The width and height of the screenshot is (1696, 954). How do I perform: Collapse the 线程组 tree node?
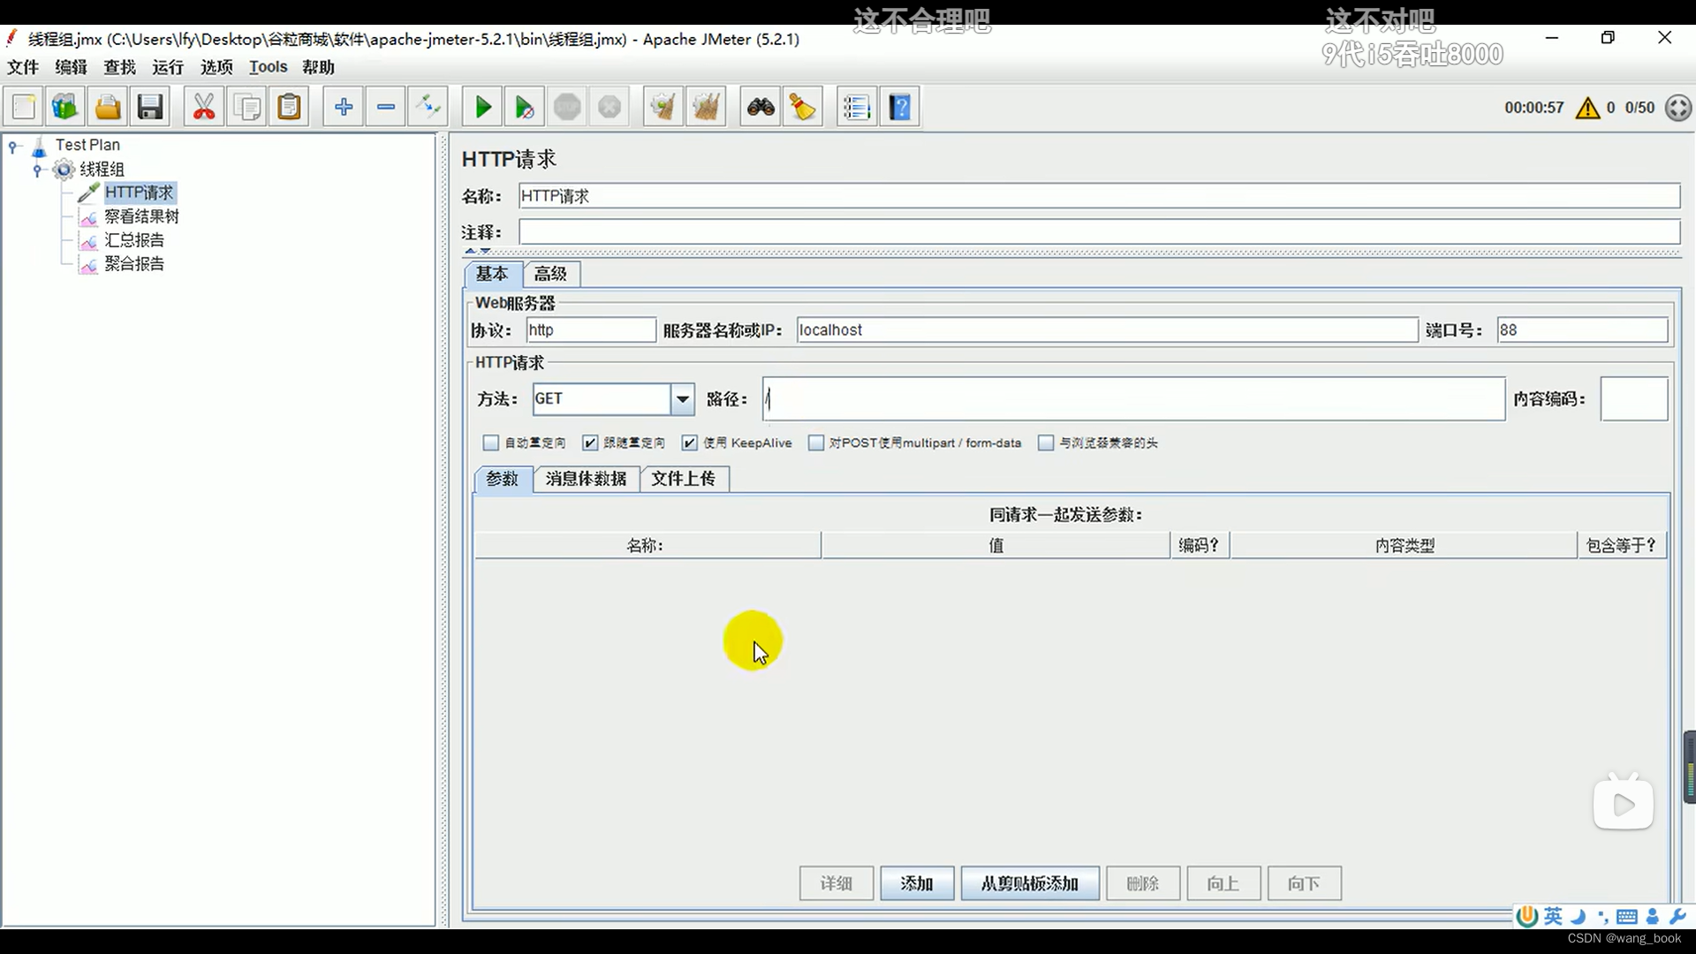(x=37, y=169)
